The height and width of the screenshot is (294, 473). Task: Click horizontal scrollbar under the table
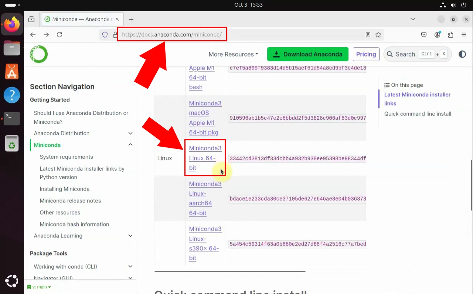click(230, 271)
